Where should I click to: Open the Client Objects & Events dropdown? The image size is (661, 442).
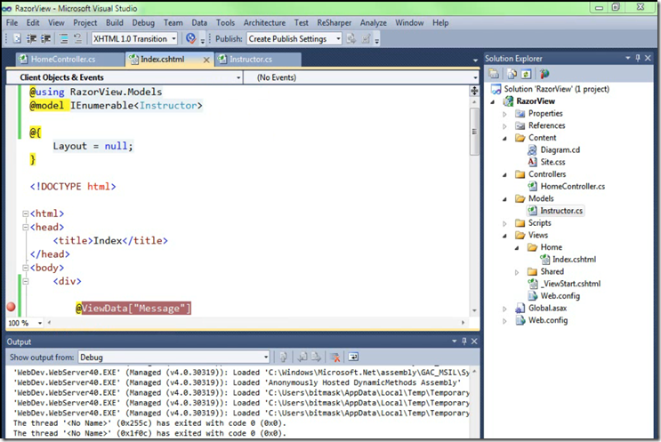[238, 77]
